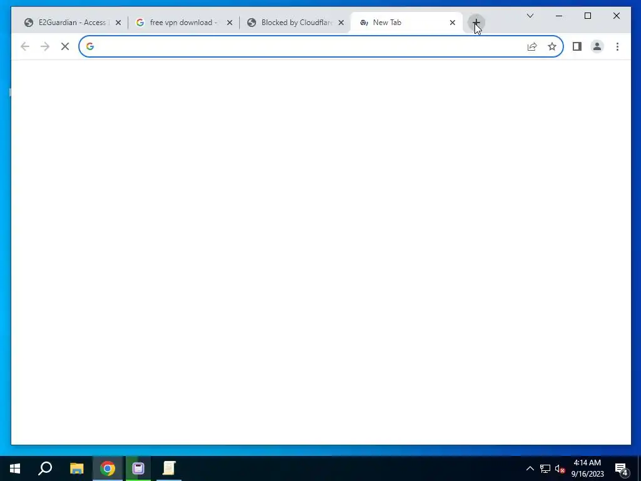Close the free vpn download tab

tap(230, 23)
